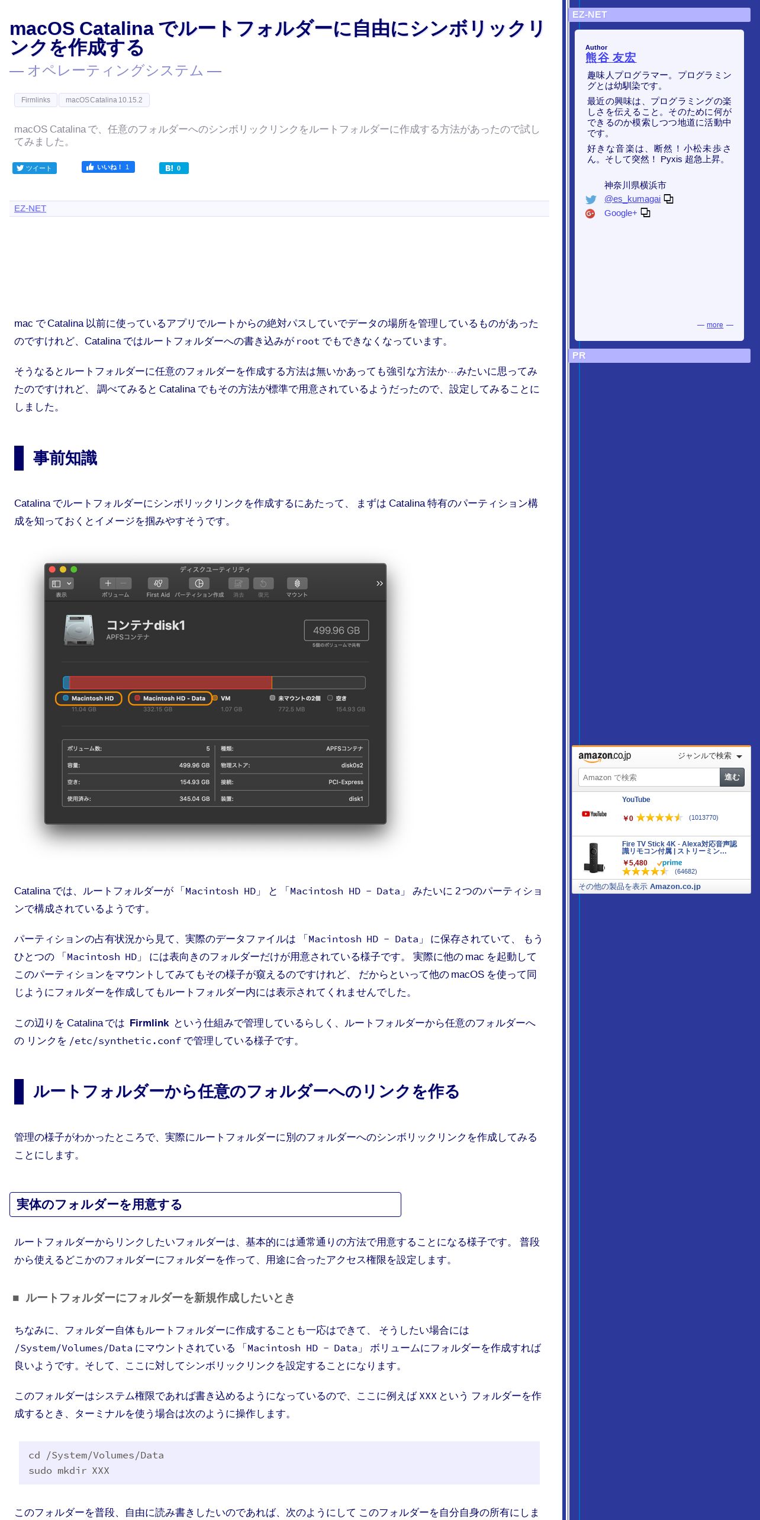Click the cd /System/Volumes/Data code line
760x1520 pixels.
click(96, 1455)
